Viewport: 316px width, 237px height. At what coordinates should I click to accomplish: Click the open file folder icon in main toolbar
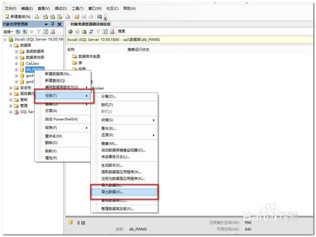pos(77,16)
